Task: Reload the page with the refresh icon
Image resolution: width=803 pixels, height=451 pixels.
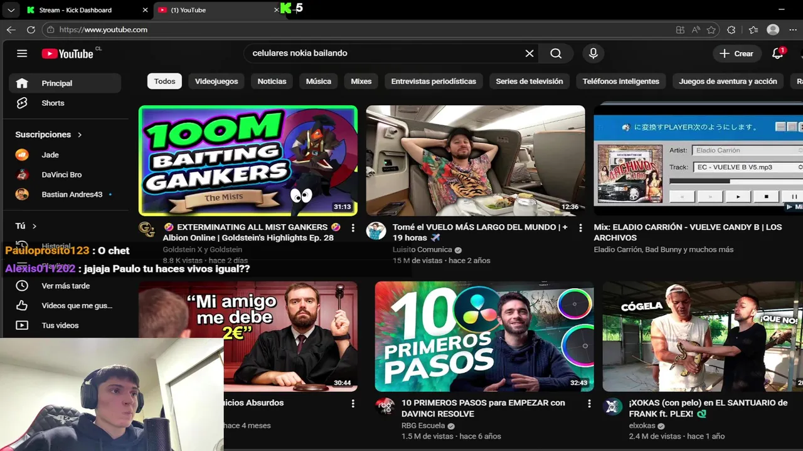Action: [x=31, y=29]
